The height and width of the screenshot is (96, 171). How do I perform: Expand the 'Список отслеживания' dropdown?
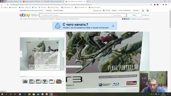coord(125,10)
